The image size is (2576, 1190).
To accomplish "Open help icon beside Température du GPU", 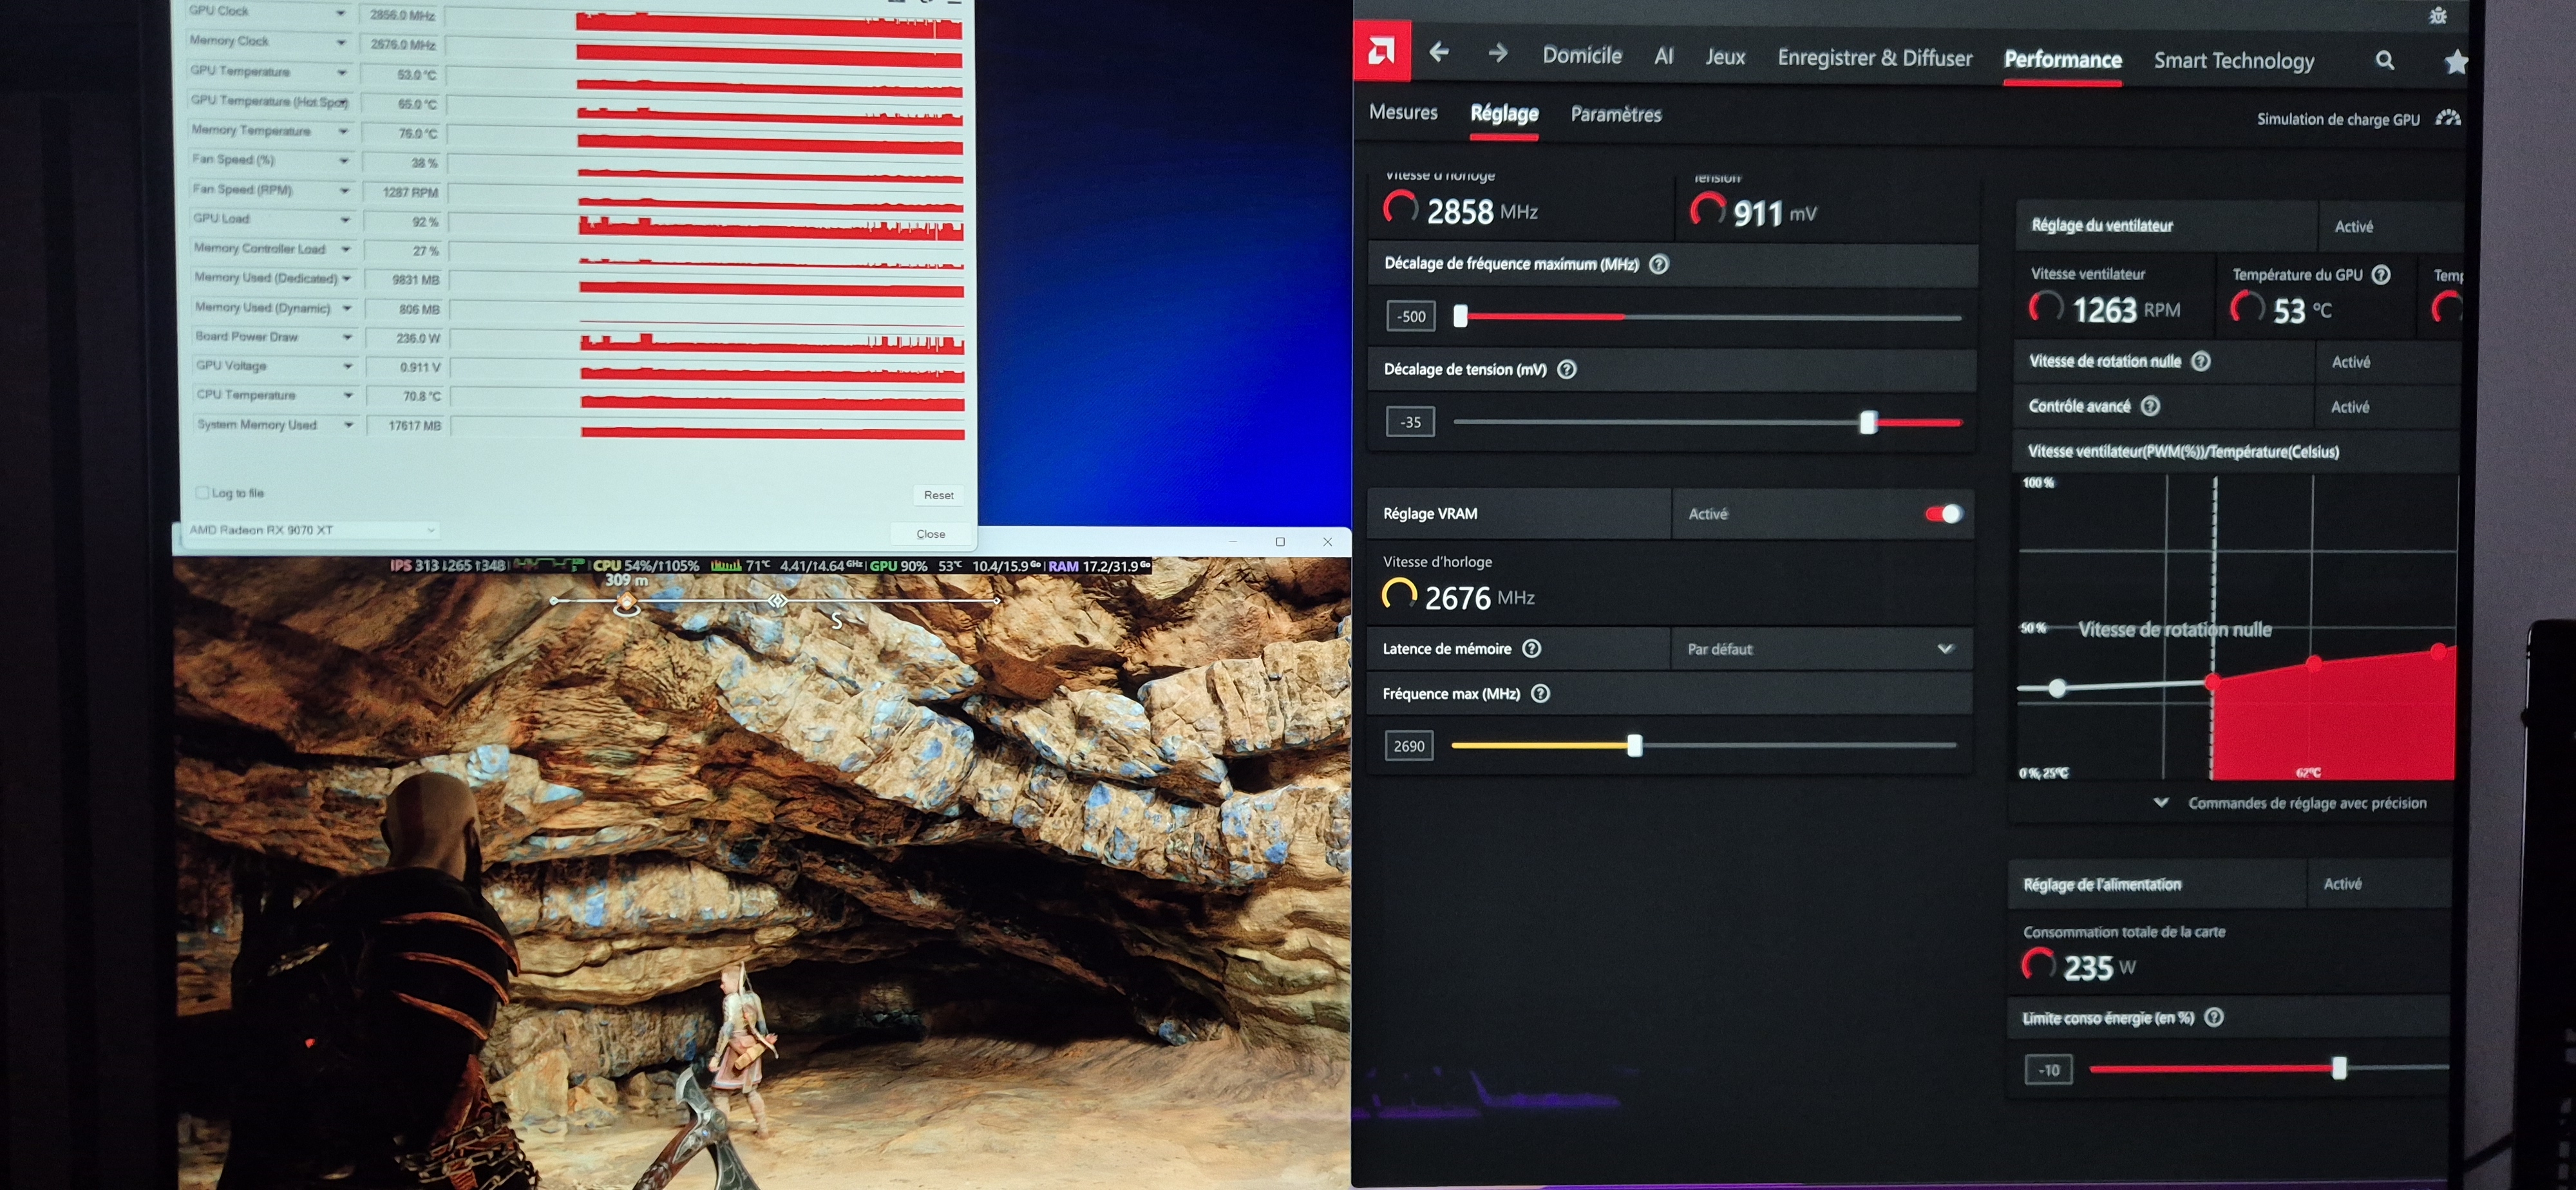I will pos(2381,275).
